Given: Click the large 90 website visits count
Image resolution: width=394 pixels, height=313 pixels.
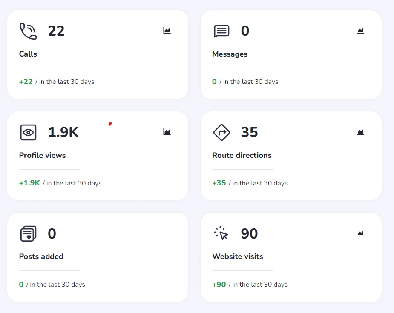Looking at the screenshot, I should click(x=249, y=233).
